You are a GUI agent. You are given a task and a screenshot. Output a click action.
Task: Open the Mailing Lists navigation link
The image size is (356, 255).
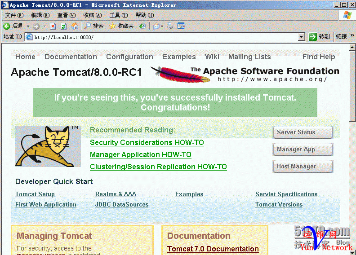pos(249,57)
